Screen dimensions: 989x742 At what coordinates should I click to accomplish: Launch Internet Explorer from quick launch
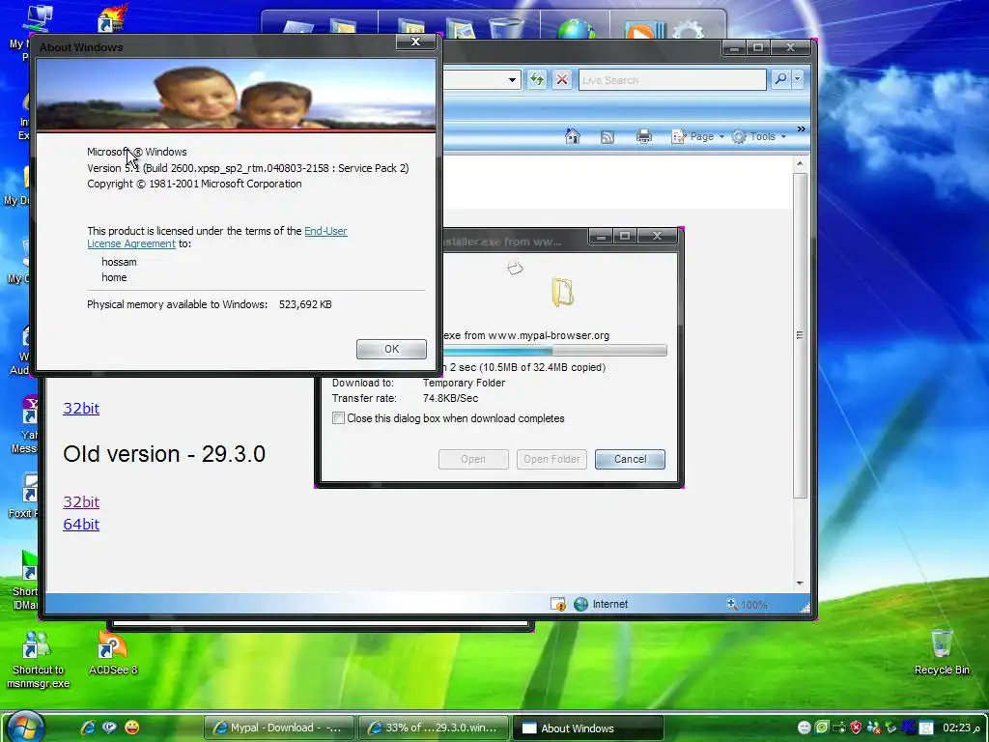[88, 728]
